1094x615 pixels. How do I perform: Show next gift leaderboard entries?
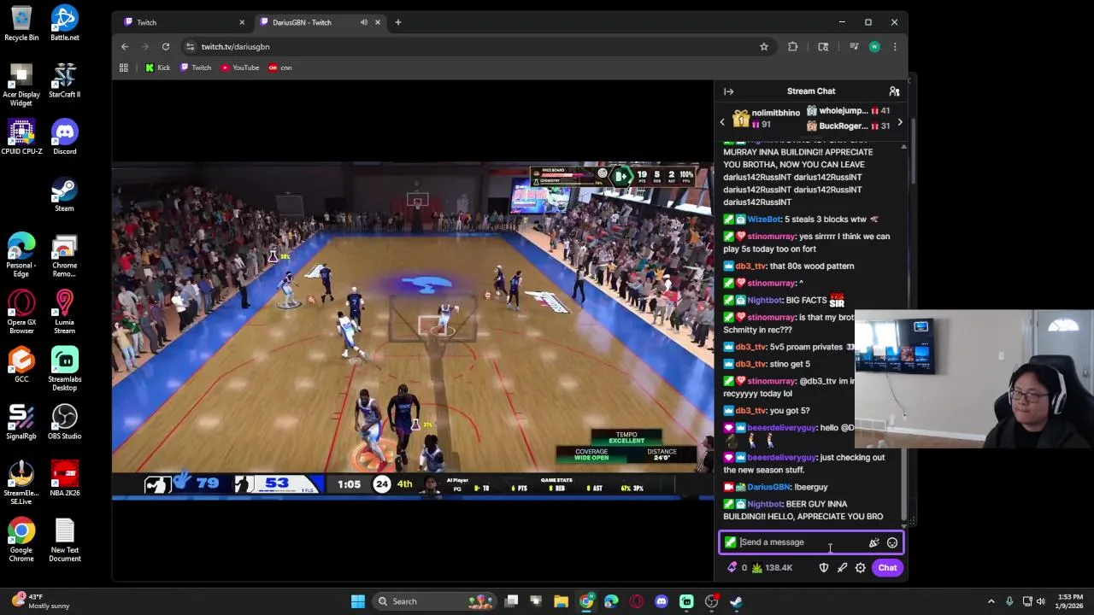899,122
